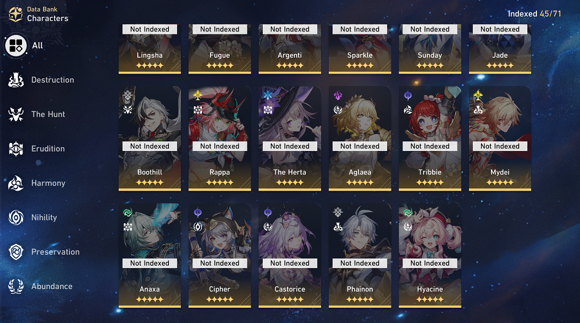The image size is (580, 323).
Task: Open the Hyacine character card
Action: pyautogui.click(x=430, y=256)
